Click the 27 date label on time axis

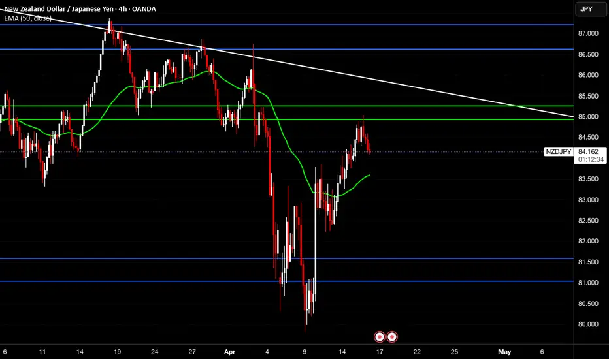tap(192, 352)
